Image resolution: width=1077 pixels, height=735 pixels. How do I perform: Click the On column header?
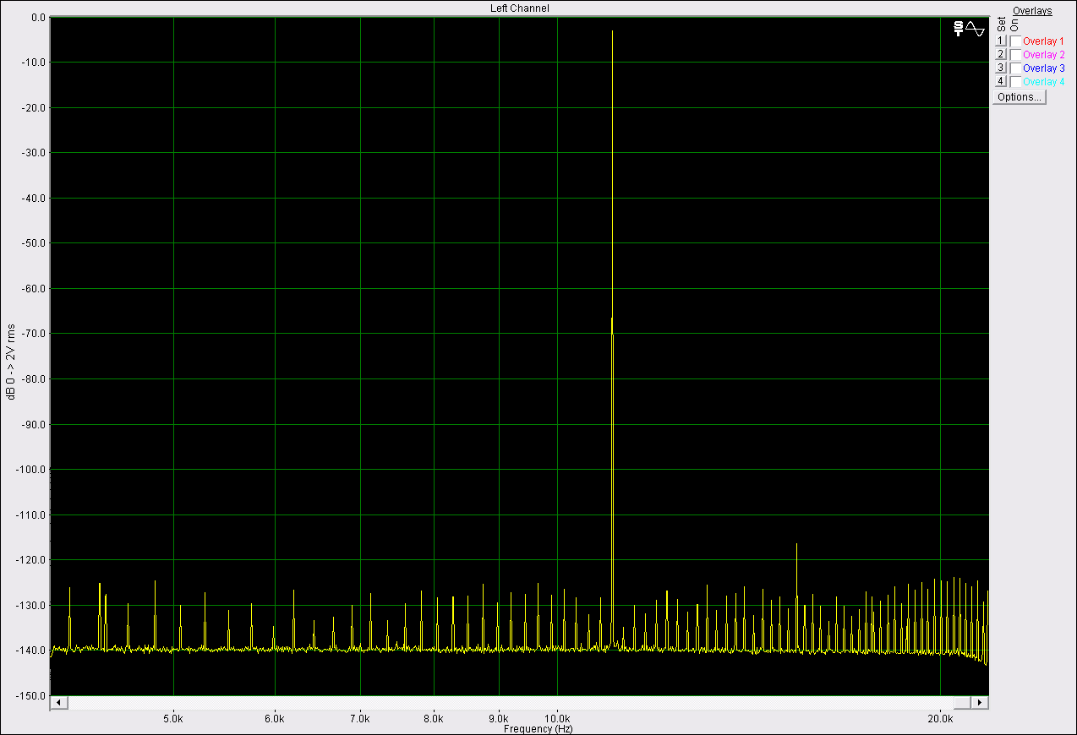(x=1014, y=25)
